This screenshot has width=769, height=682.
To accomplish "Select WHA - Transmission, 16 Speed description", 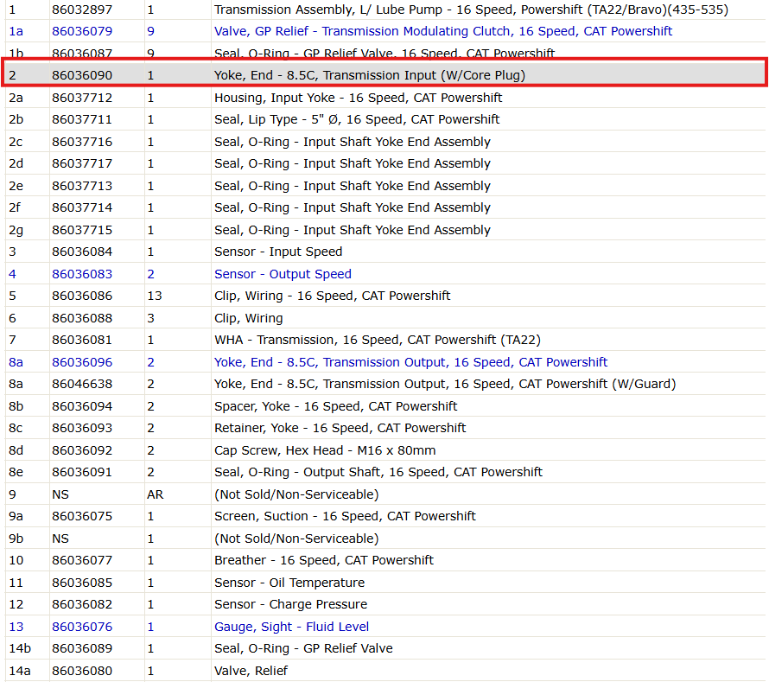I will click(377, 340).
